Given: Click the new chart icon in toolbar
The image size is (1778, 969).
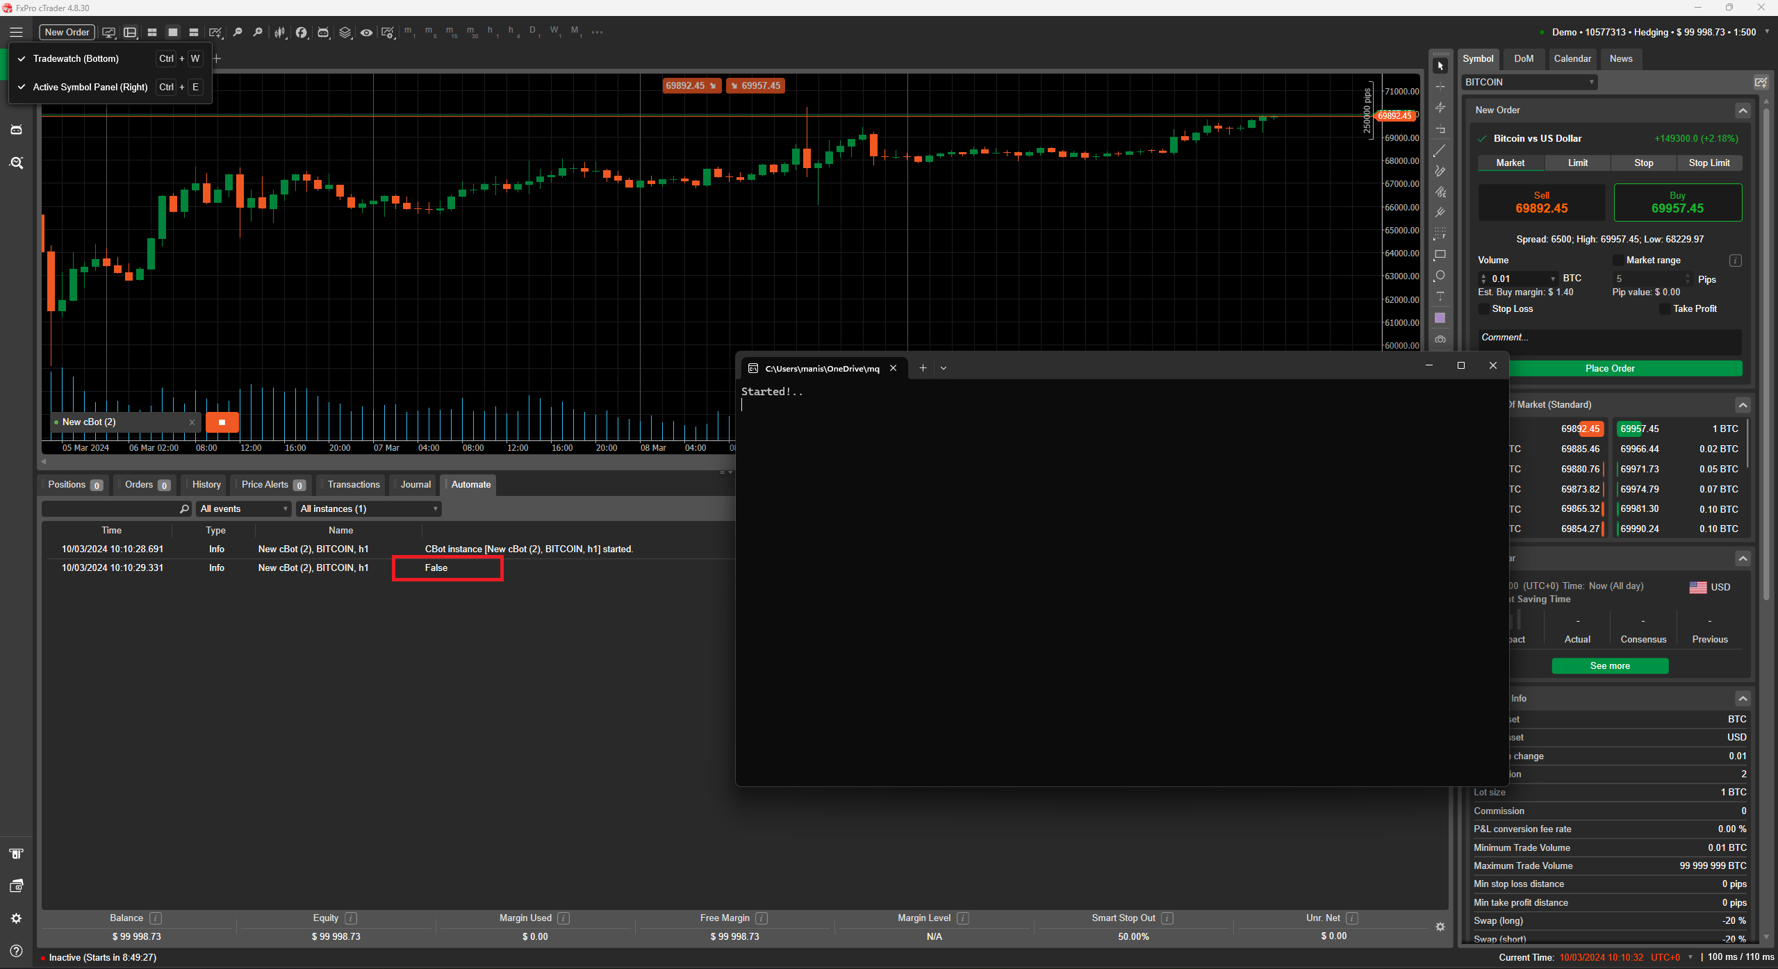Looking at the screenshot, I should pos(216,32).
